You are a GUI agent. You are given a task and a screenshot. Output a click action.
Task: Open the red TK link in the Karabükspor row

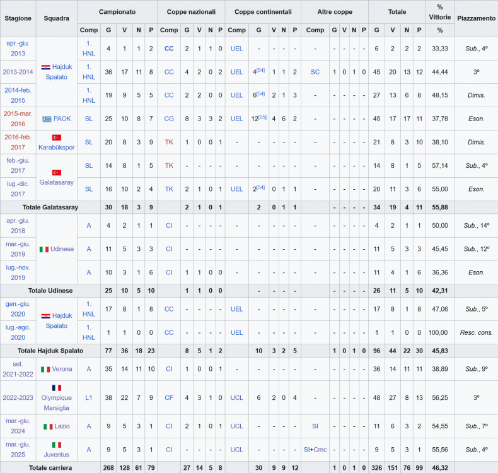coord(169,143)
